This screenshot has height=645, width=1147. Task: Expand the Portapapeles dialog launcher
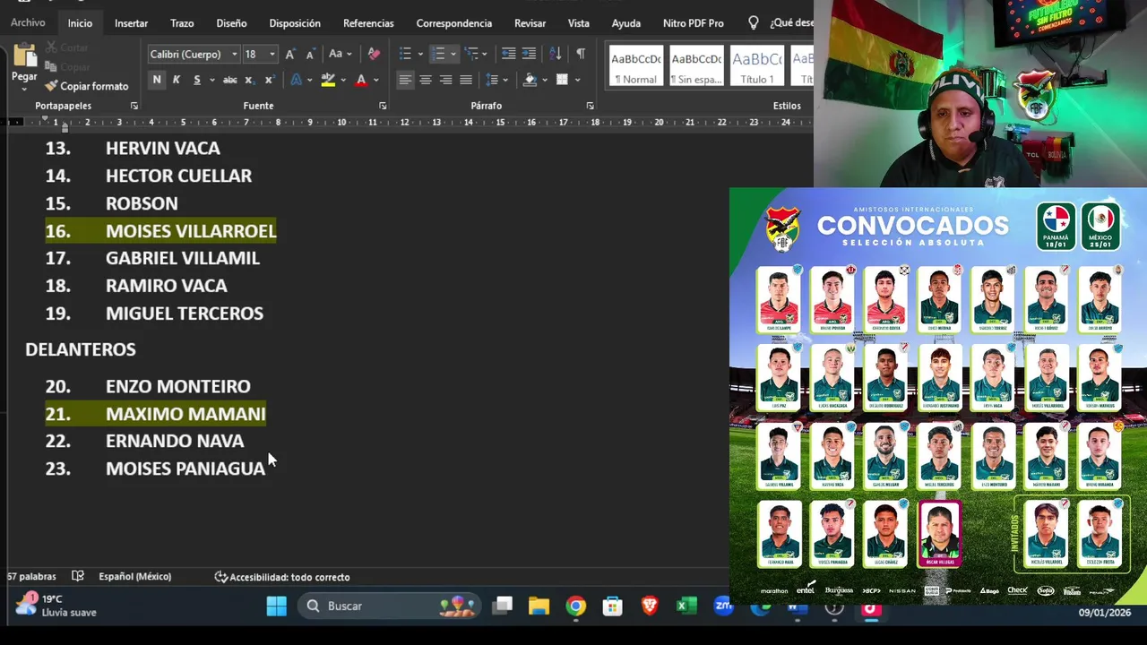tap(134, 106)
